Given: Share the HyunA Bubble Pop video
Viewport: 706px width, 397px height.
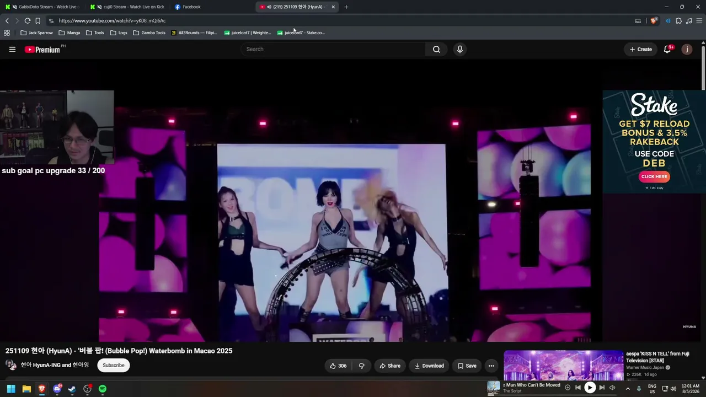Looking at the screenshot, I should 390,366.
